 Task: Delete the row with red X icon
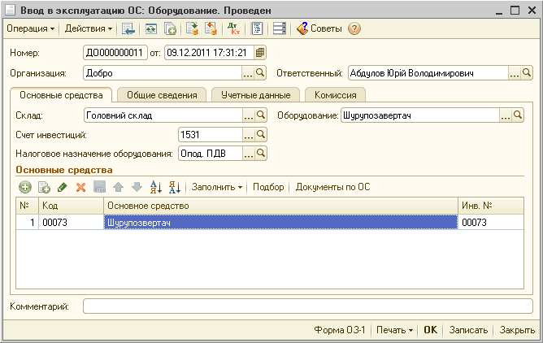(x=80, y=187)
